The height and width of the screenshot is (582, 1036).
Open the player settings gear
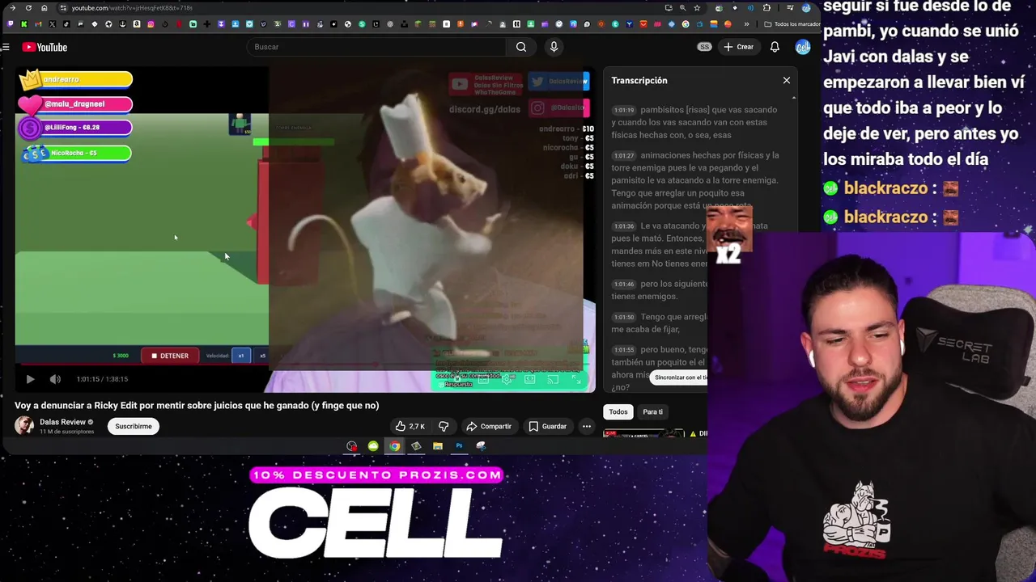click(x=507, y=379)
